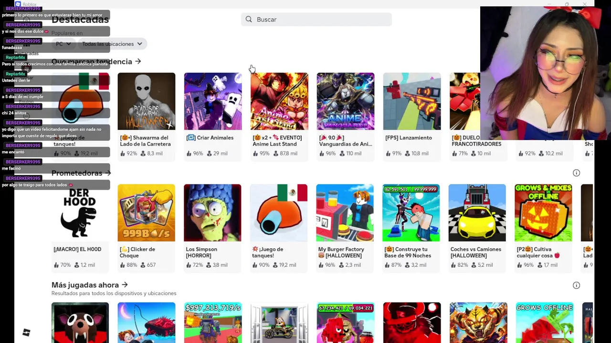Image resolution: width=611 pixels, height=343 pixels.
Task: Click the Roblox window title icon
Action: pos(18,4)
